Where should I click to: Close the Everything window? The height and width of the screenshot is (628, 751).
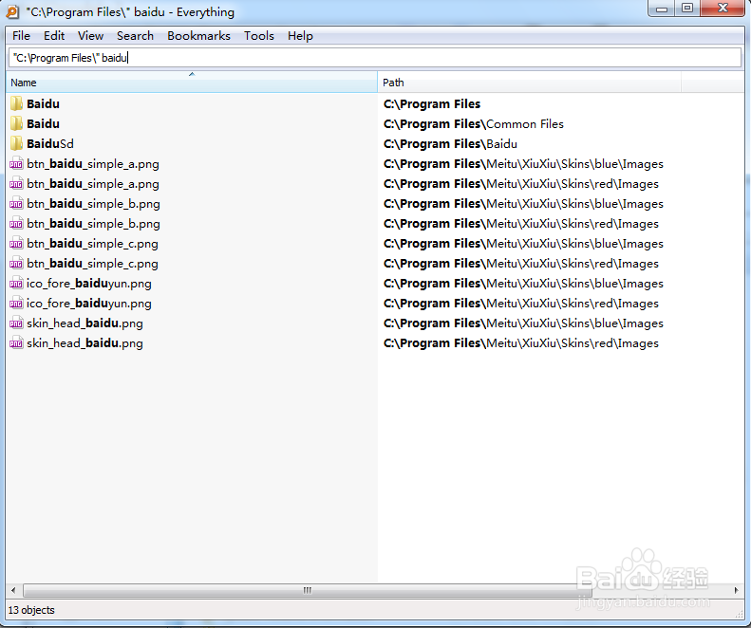coord(723,9)
